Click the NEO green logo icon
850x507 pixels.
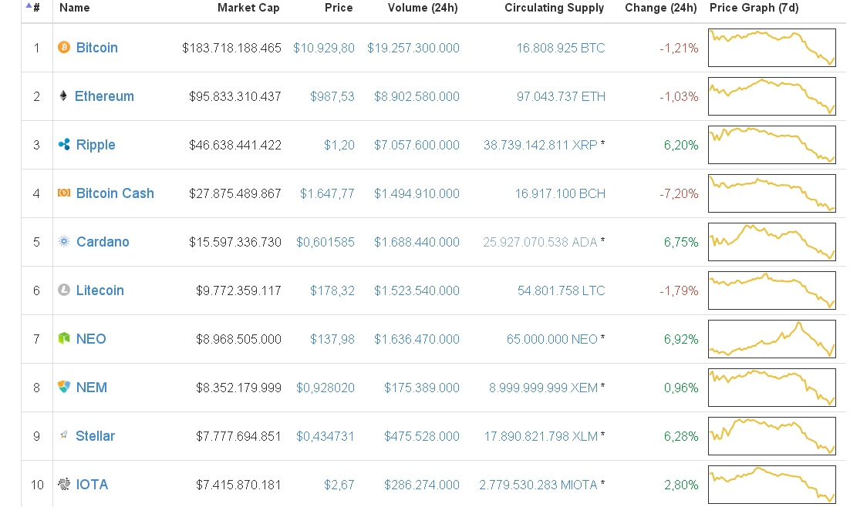tap(64, 338)
